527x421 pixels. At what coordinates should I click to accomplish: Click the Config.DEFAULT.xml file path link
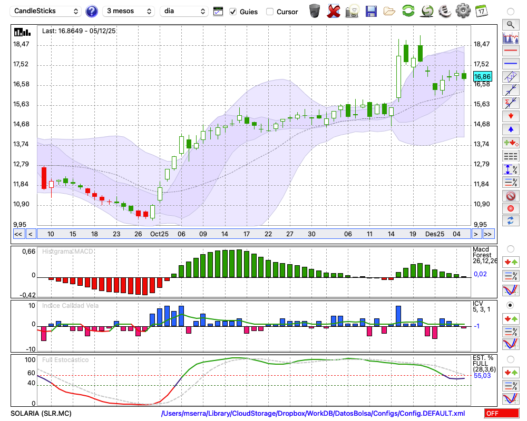click(x=313, y=414)
